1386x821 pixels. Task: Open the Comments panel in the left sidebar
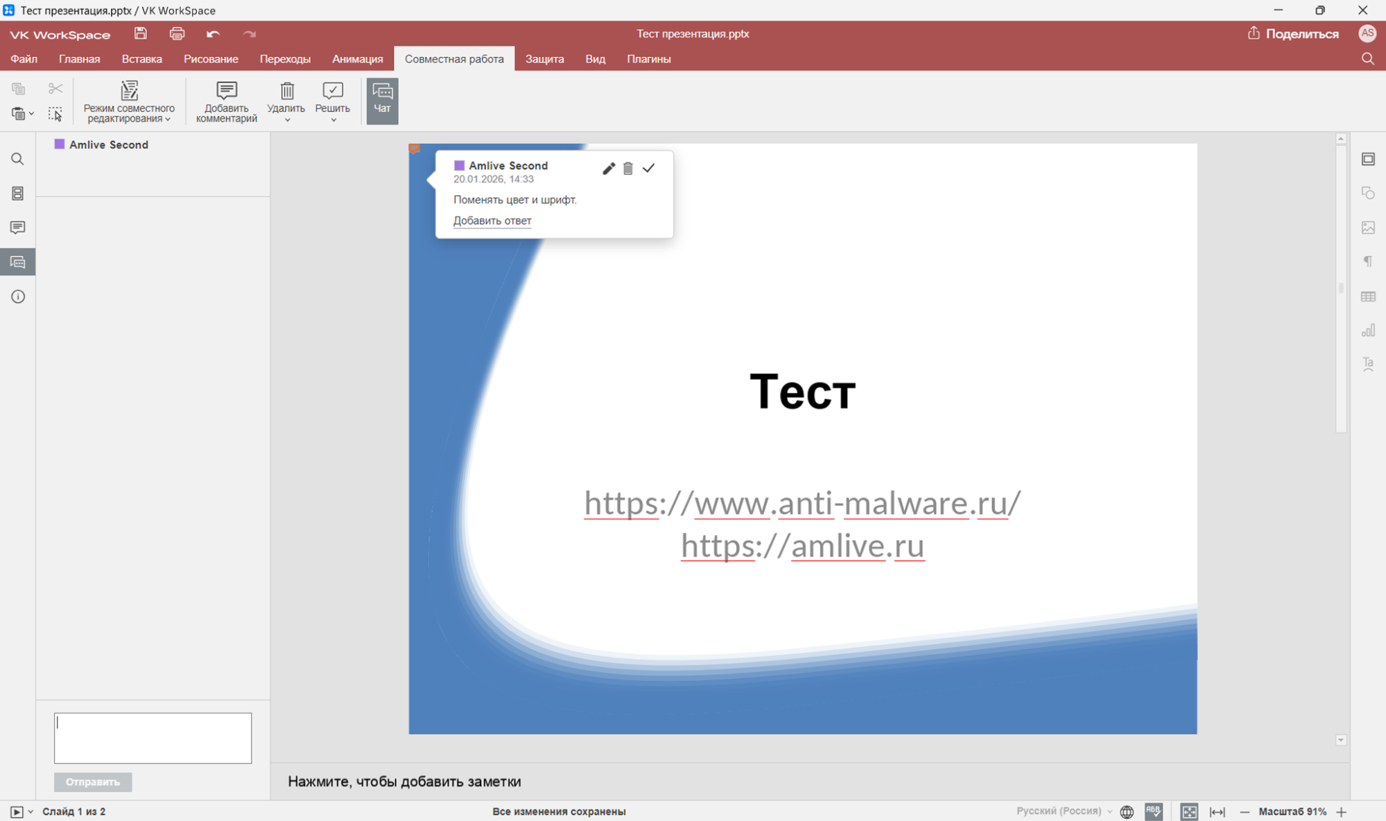(18, 227)
